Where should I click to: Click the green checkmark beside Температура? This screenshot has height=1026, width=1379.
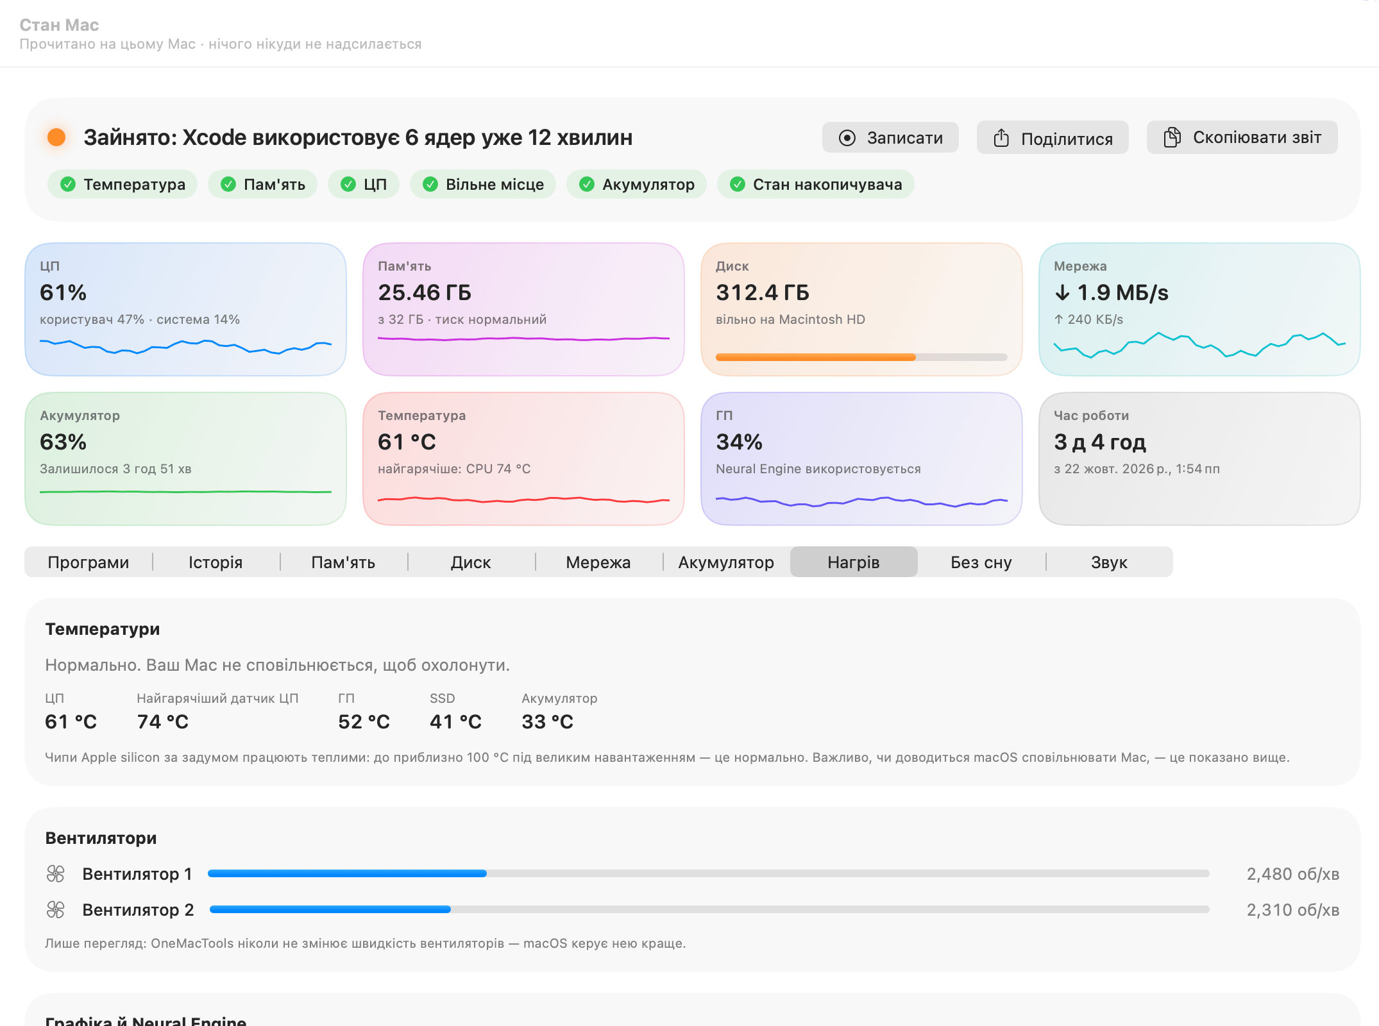point(68,185)
